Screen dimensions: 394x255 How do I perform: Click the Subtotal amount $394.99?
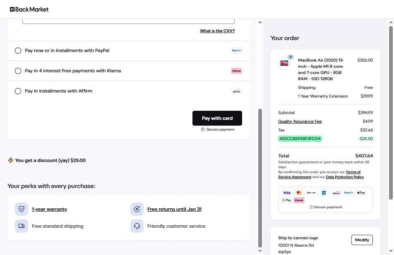click(x=365, y=113)
